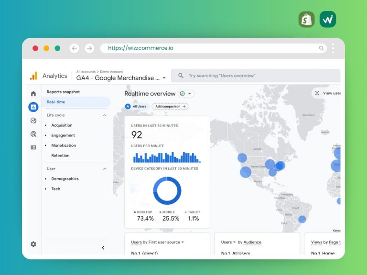The width and height of the screenshot is (367, 275).
Task: Click the browser forward arrow
Action: point(89,48)
